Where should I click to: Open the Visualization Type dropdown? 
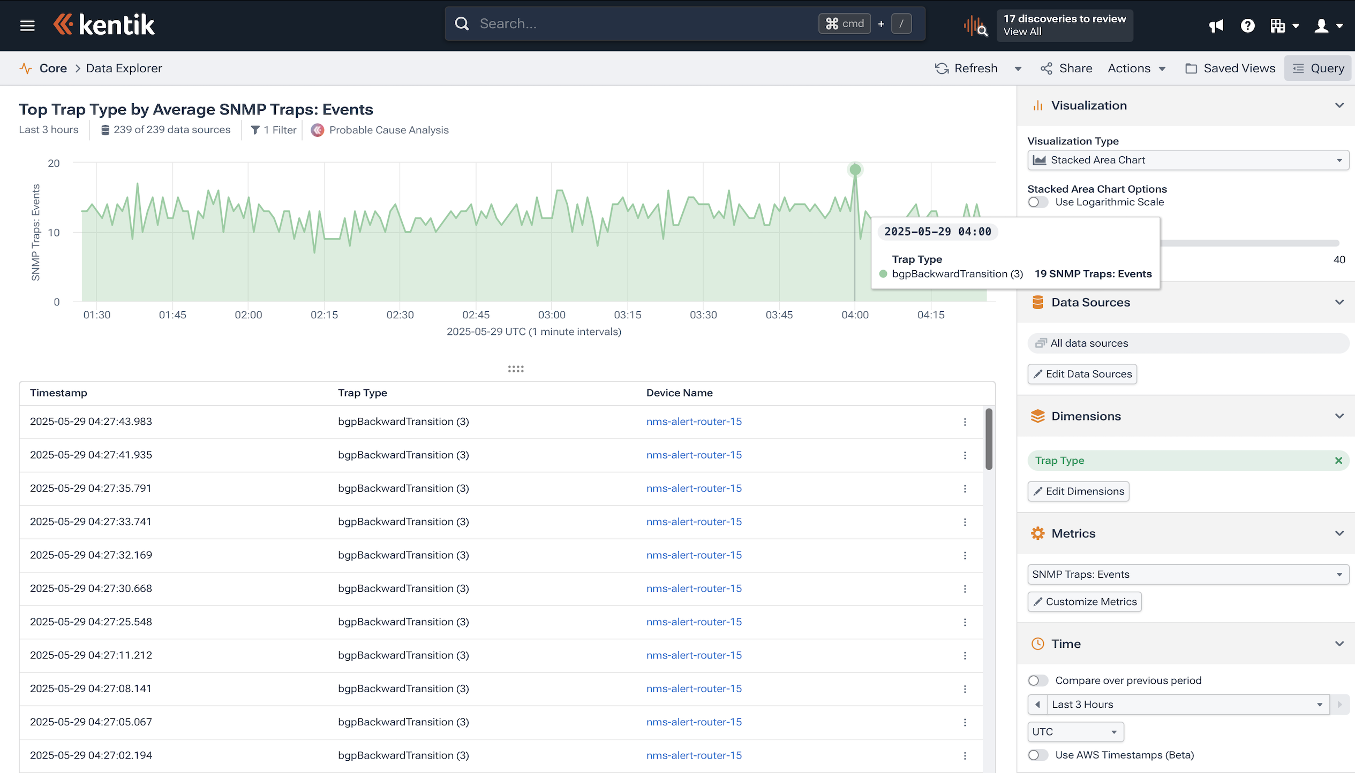[1187, 160]
